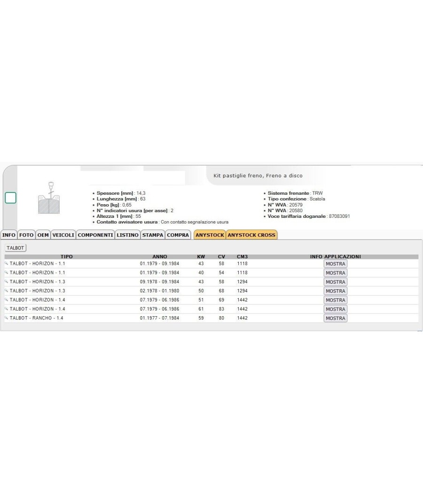
Task: Click MOSTRA for Horizon 1.1 43 kW
Action: 336,263
